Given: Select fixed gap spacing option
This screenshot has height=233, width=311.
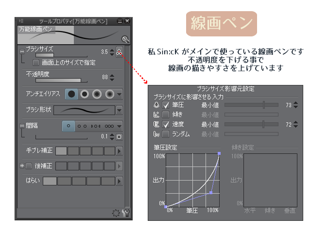Looking at the screenshot, I should 69,126.
